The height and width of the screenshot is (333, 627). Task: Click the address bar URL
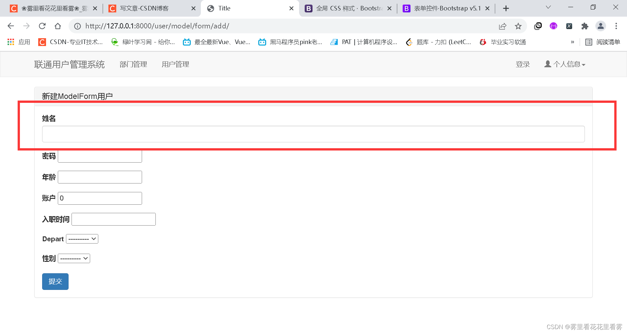[x=157, y=26]
